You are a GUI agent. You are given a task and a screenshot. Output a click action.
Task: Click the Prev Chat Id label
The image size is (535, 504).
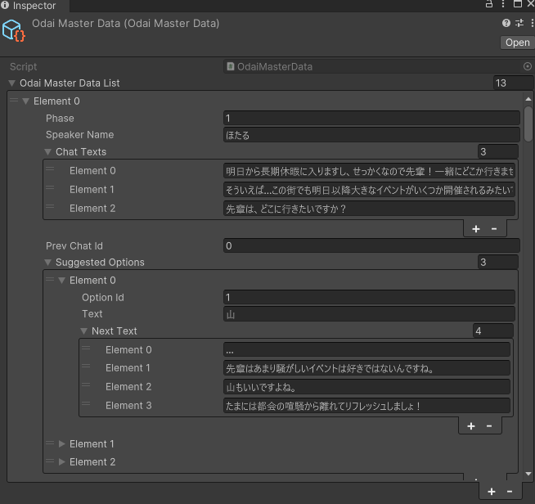click(x=74, y=245)
